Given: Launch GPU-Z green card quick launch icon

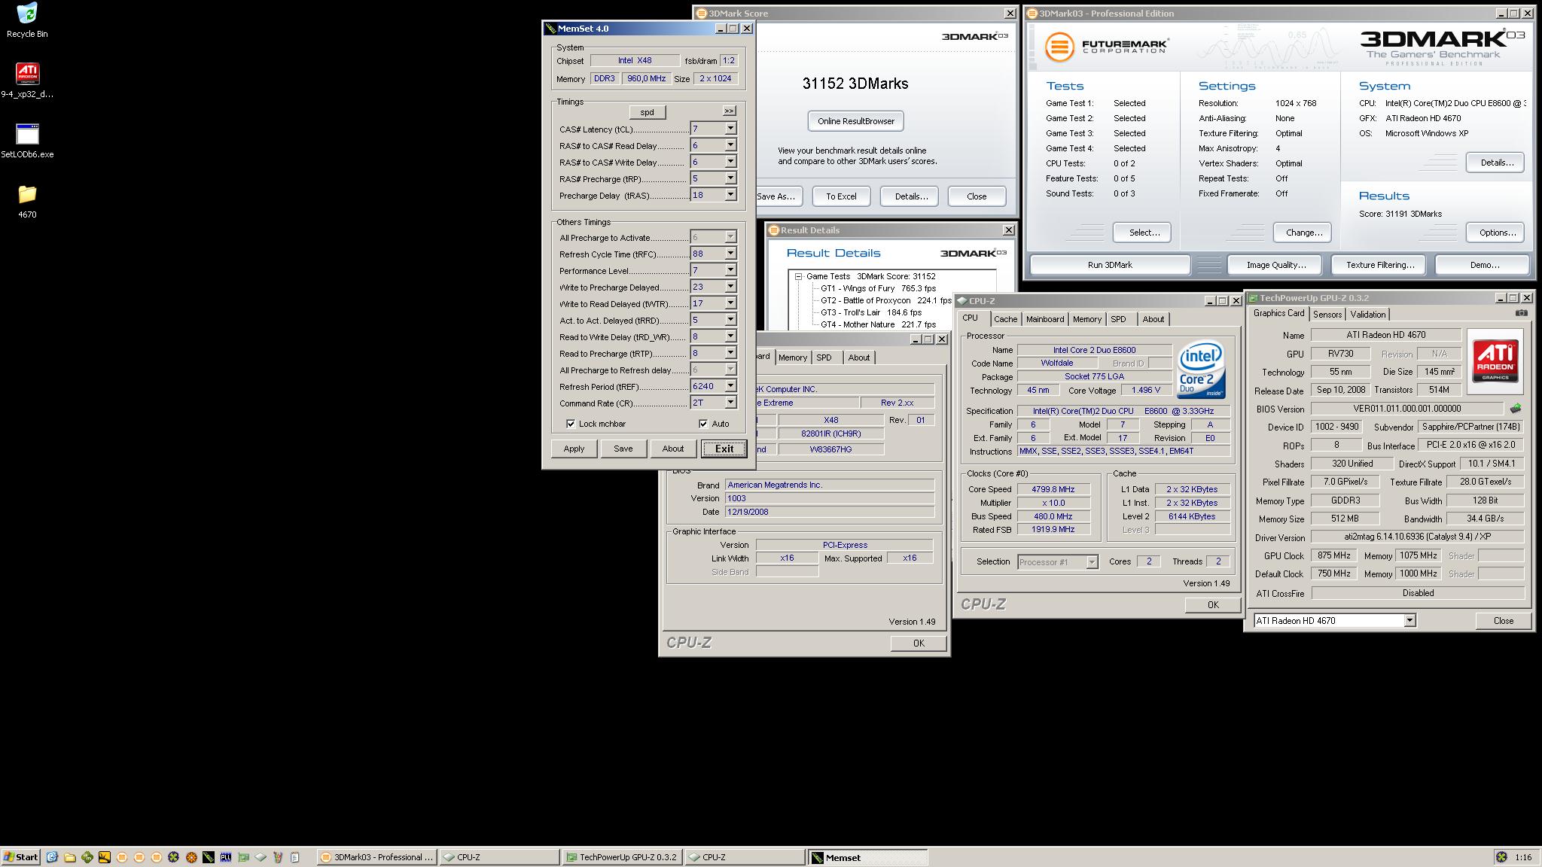Looking at the screenshot, I should (x=242, y=857).
